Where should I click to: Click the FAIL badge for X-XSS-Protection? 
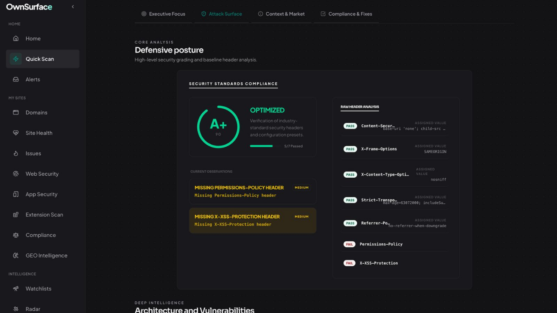pos(349,263)
